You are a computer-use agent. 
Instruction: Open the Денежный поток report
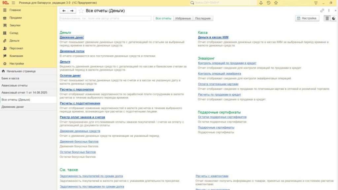[x=72, y=51]
